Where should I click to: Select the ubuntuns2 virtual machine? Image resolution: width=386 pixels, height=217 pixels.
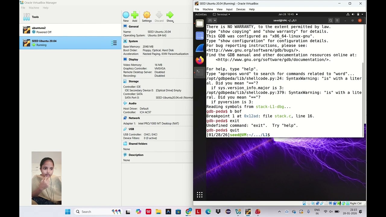tap(70, 30)
